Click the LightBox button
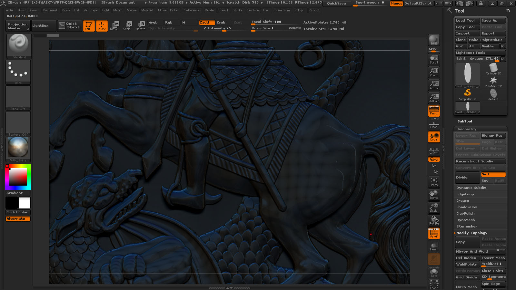516x290 pixels. click(x=40, y=26)
